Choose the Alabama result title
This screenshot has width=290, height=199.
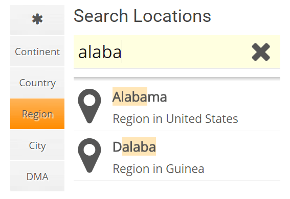point(140,97)
